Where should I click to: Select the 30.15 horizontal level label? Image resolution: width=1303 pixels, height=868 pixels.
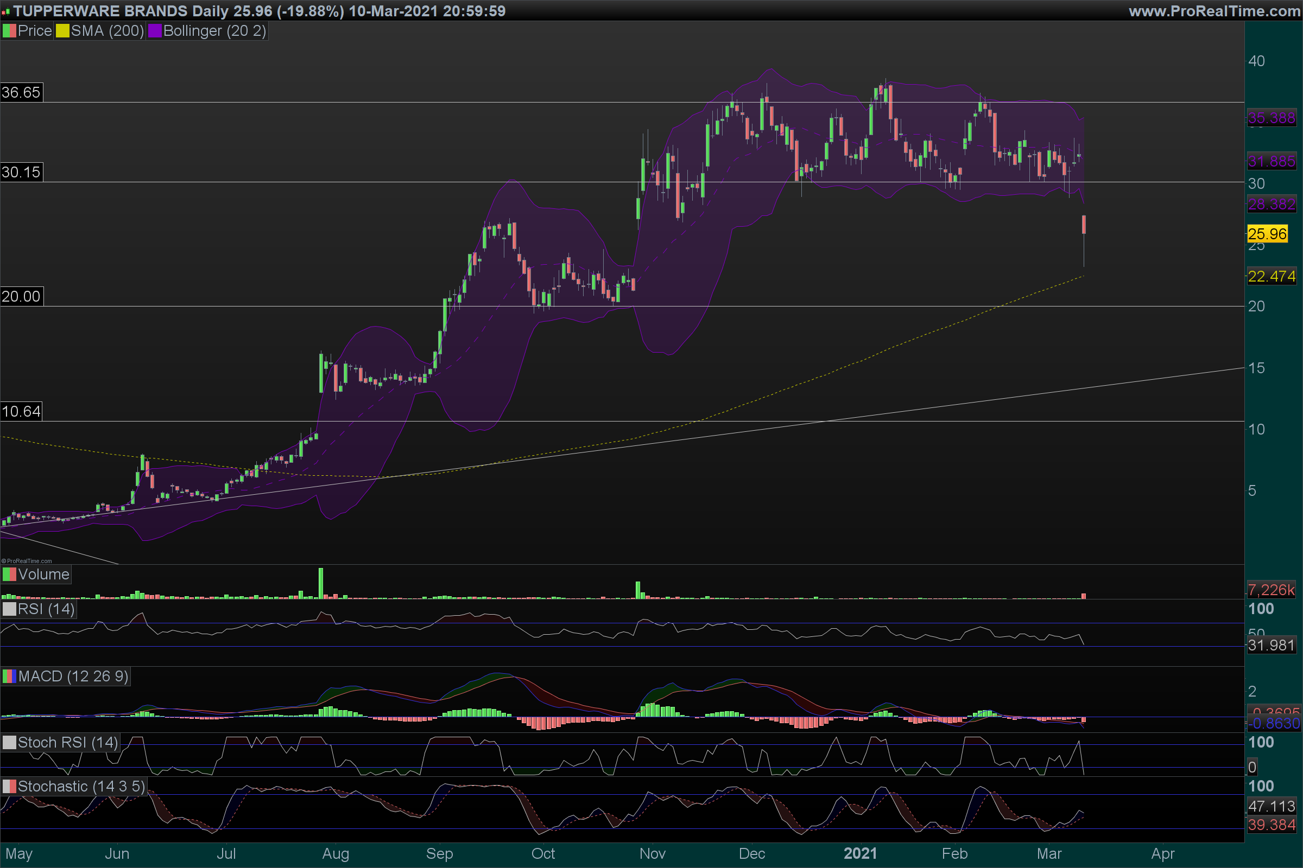pos(21,172)
